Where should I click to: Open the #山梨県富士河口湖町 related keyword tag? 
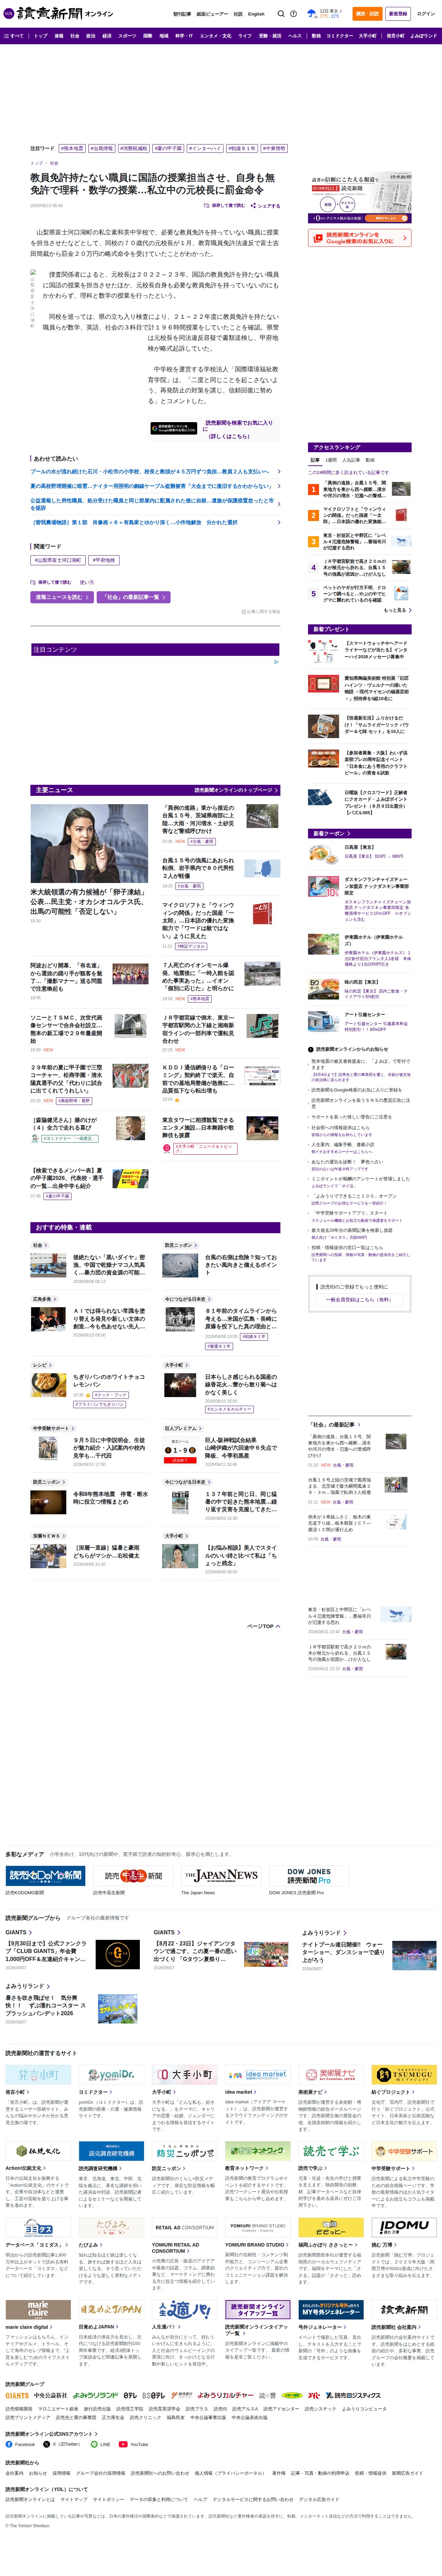(x=59, y=560)
